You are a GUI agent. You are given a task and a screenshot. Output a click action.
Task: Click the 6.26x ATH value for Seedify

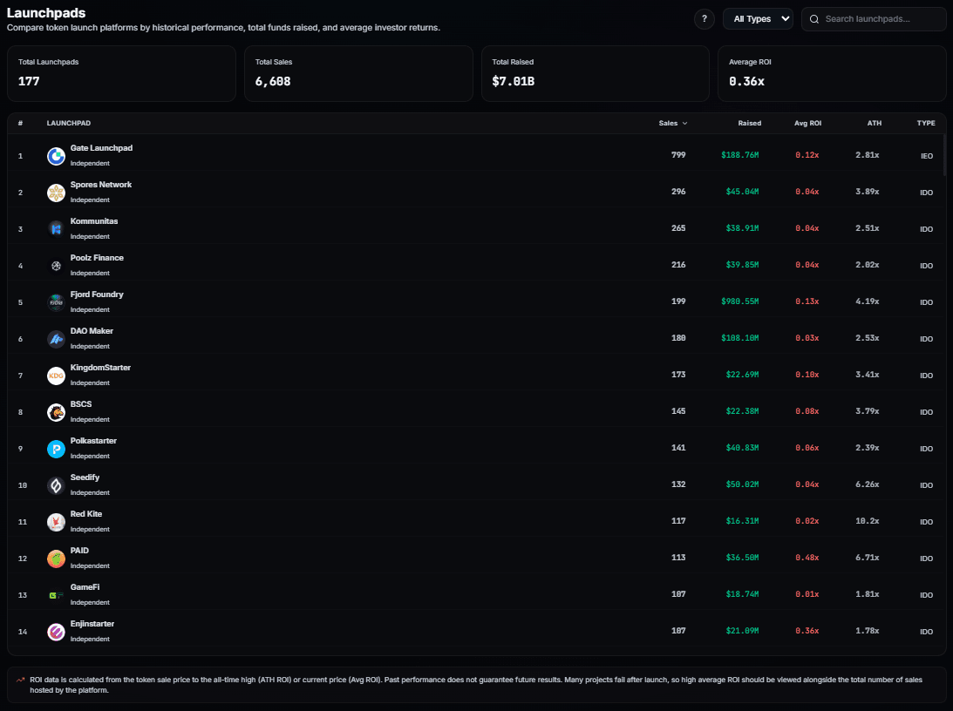point(868,484)
